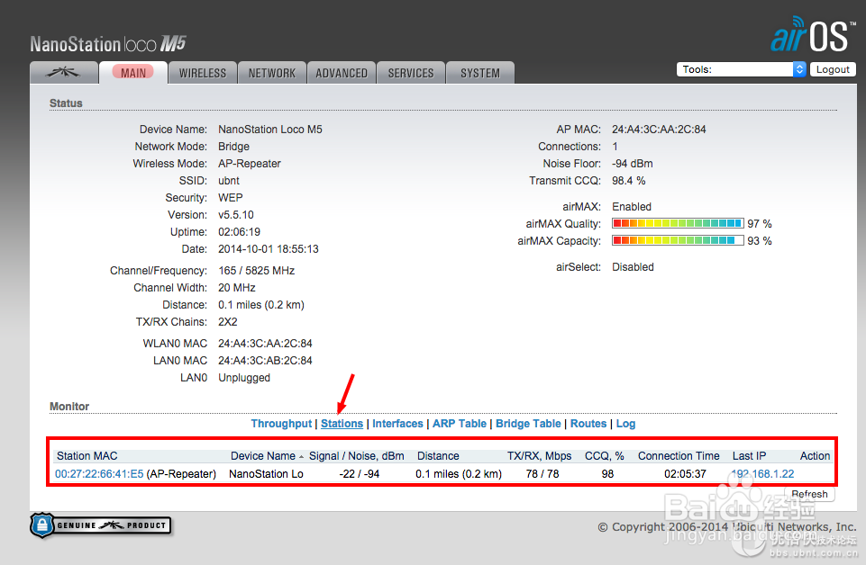Select airMAX value Enabled
The height and width of the screenshot is (565, 866).
[632, 206]
